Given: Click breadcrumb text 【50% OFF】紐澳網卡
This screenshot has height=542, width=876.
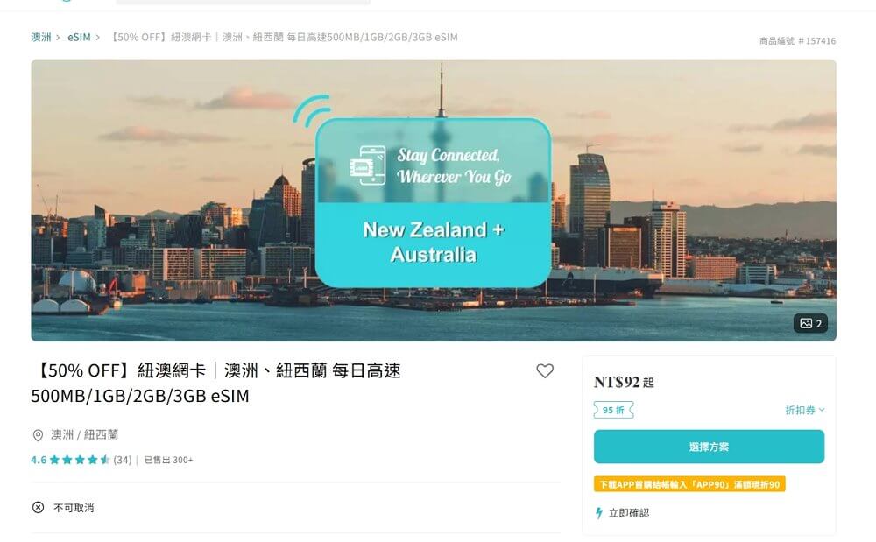Looking at the screenshot, I should click(283, 37).
